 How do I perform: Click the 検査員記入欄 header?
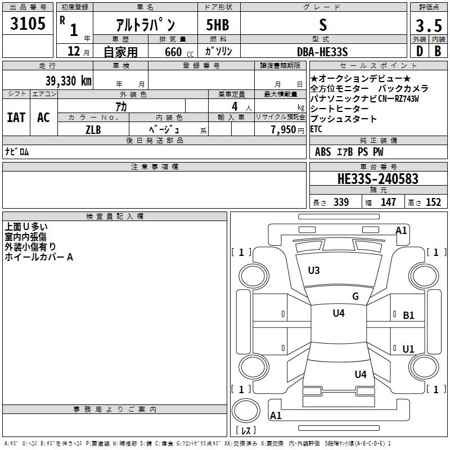coord(115,217)
